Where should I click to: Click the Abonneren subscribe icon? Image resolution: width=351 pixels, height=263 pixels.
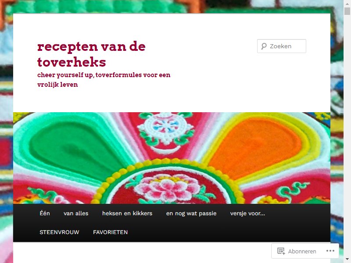281,251
